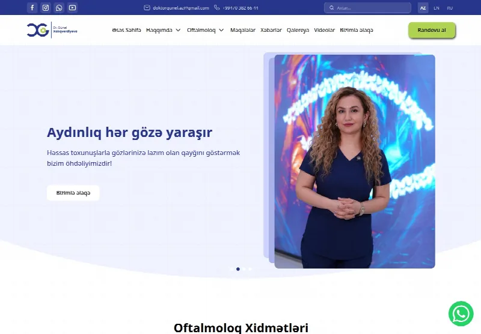Viewport: 481px width, 334px height.
Task: Switch language to RU
Action: pyautogui.click(x=450, y=8)
